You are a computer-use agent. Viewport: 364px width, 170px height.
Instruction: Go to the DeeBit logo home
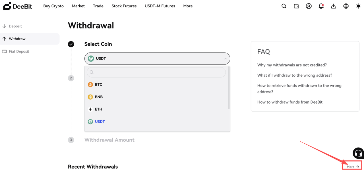[18, 6]
